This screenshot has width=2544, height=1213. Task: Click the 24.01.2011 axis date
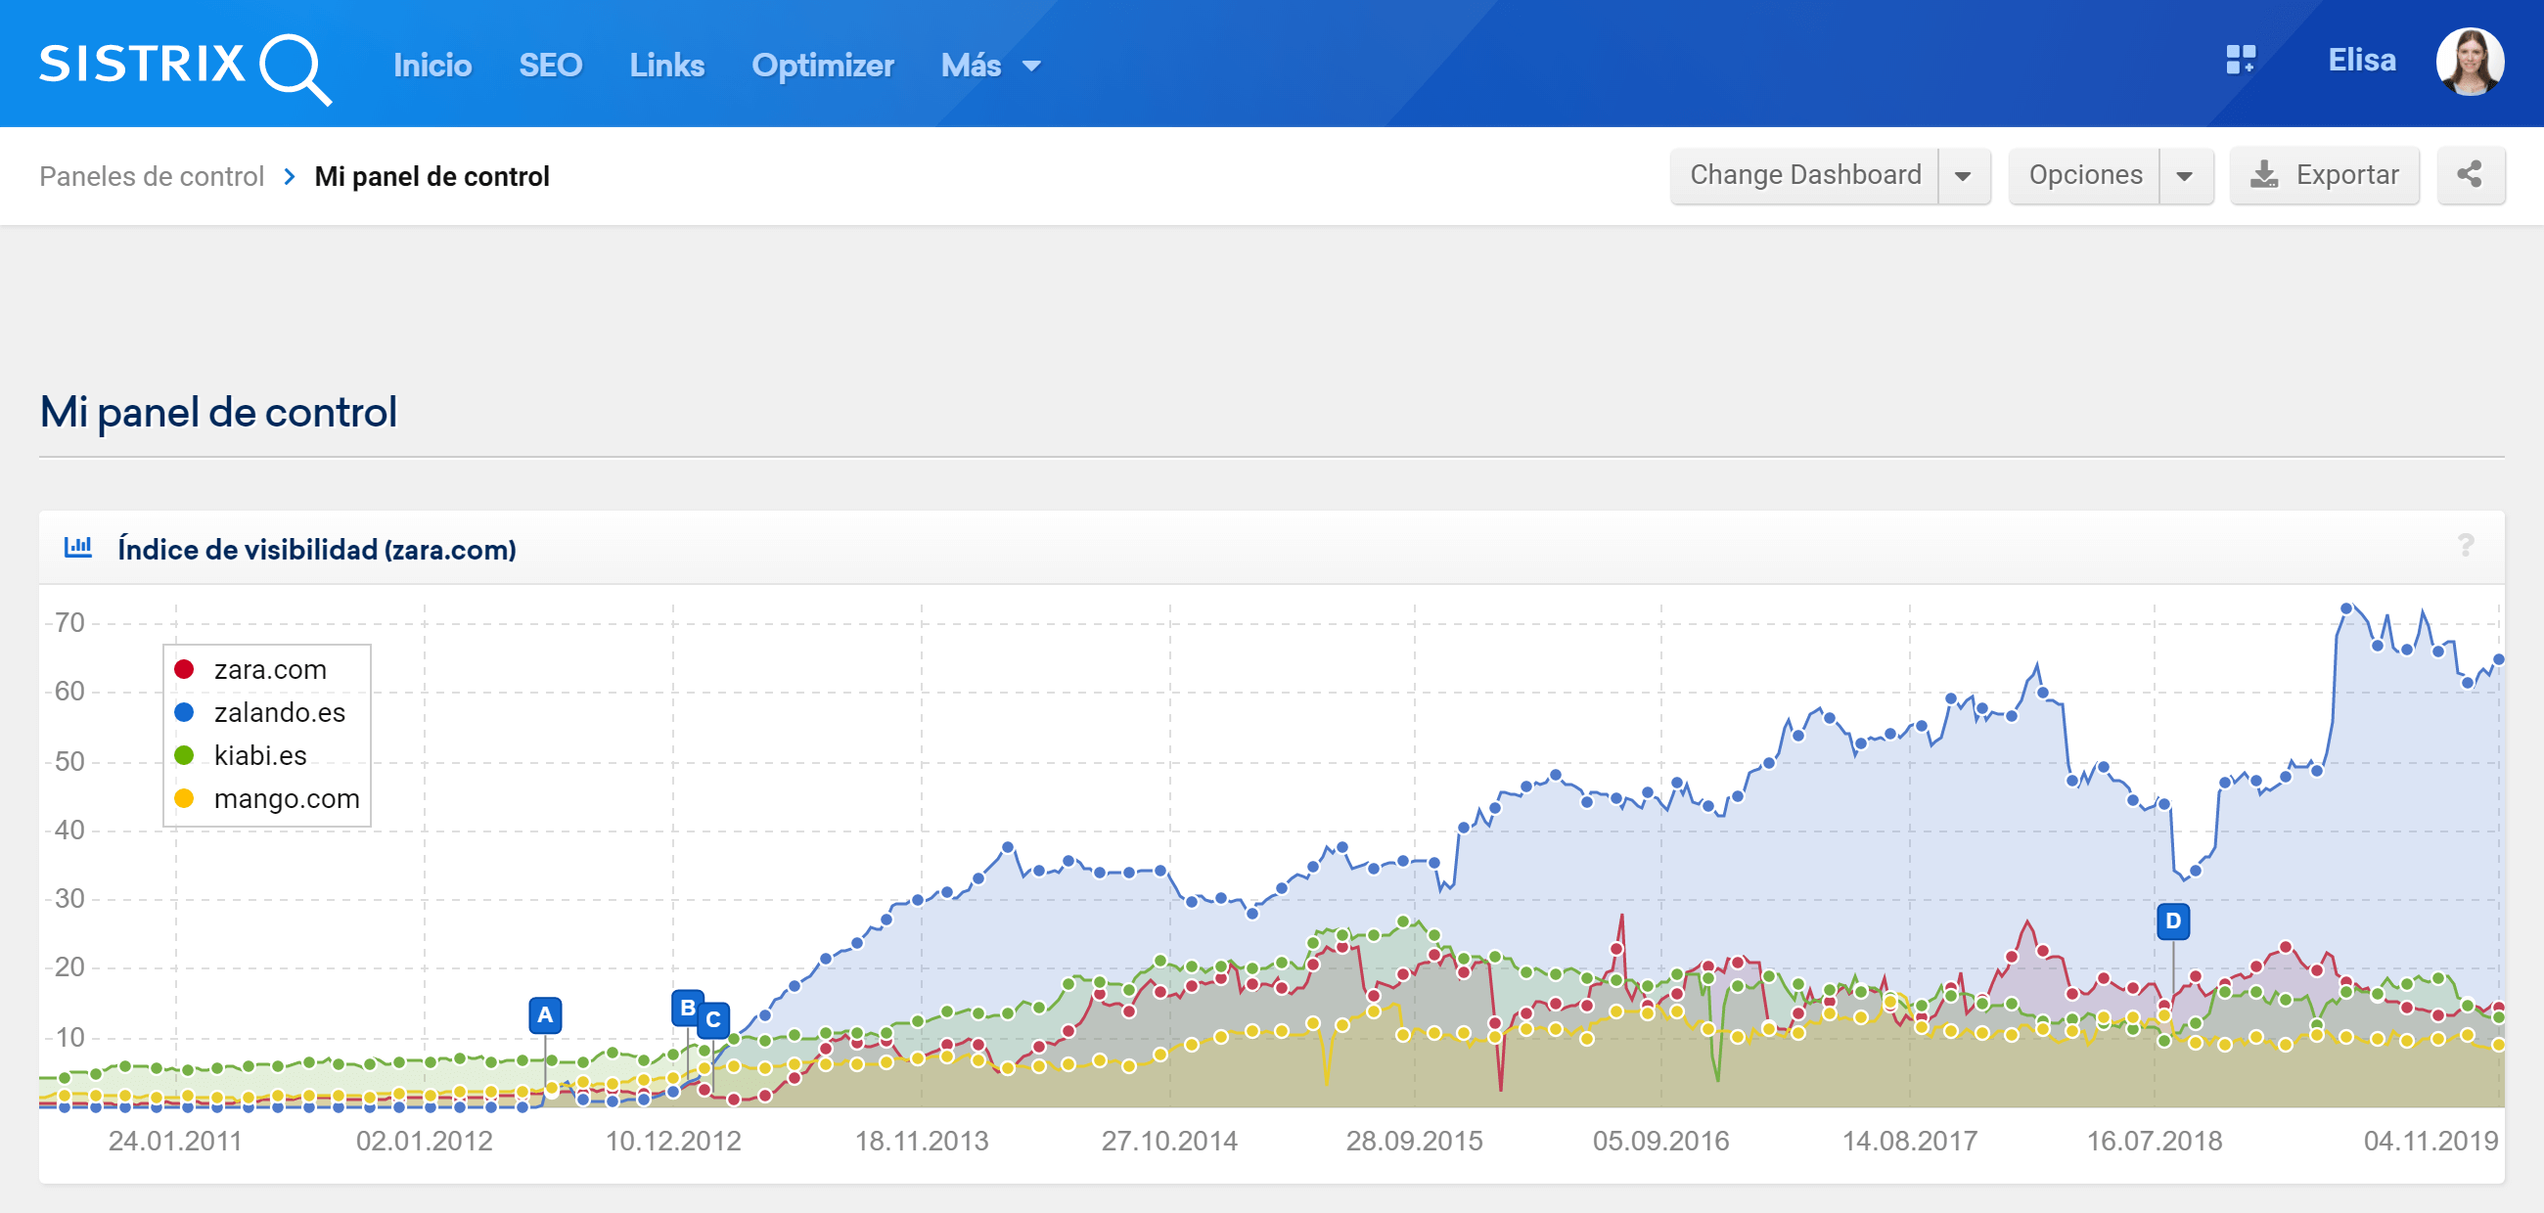[x=175, y=1140]
